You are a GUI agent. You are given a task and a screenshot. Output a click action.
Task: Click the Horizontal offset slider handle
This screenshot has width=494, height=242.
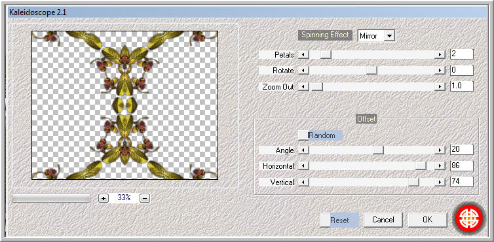tap(421, 166)
